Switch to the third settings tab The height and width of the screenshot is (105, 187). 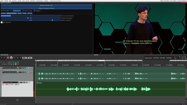(x=20, y=13)
